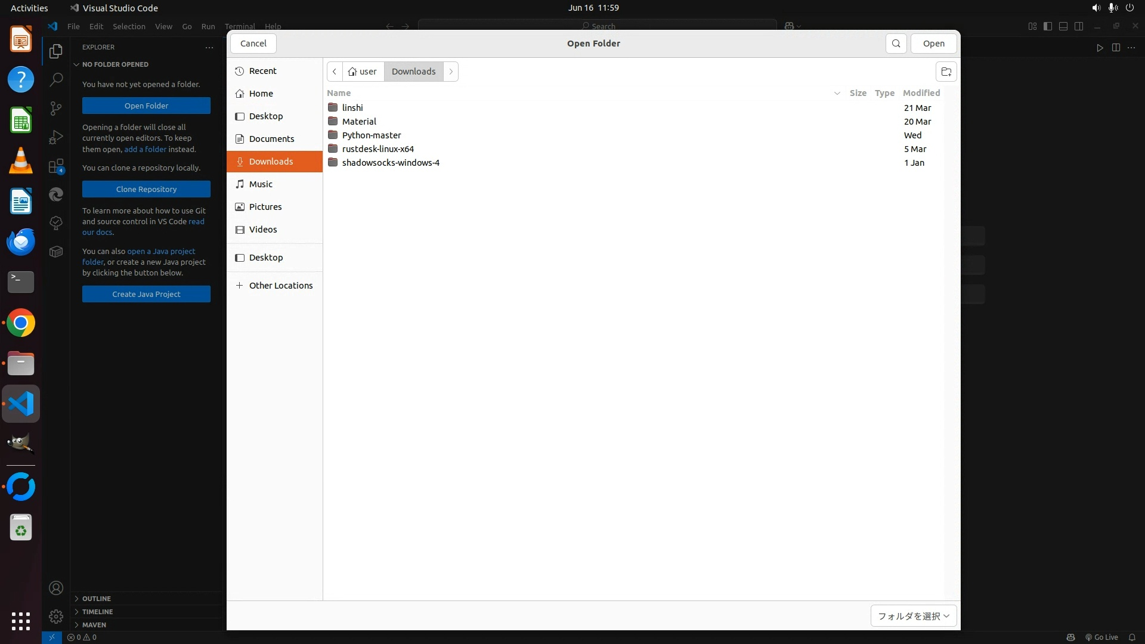Click the Open button in the dialog header
The height and width of the screenshot is (644, 1145).
pos(933,44)
